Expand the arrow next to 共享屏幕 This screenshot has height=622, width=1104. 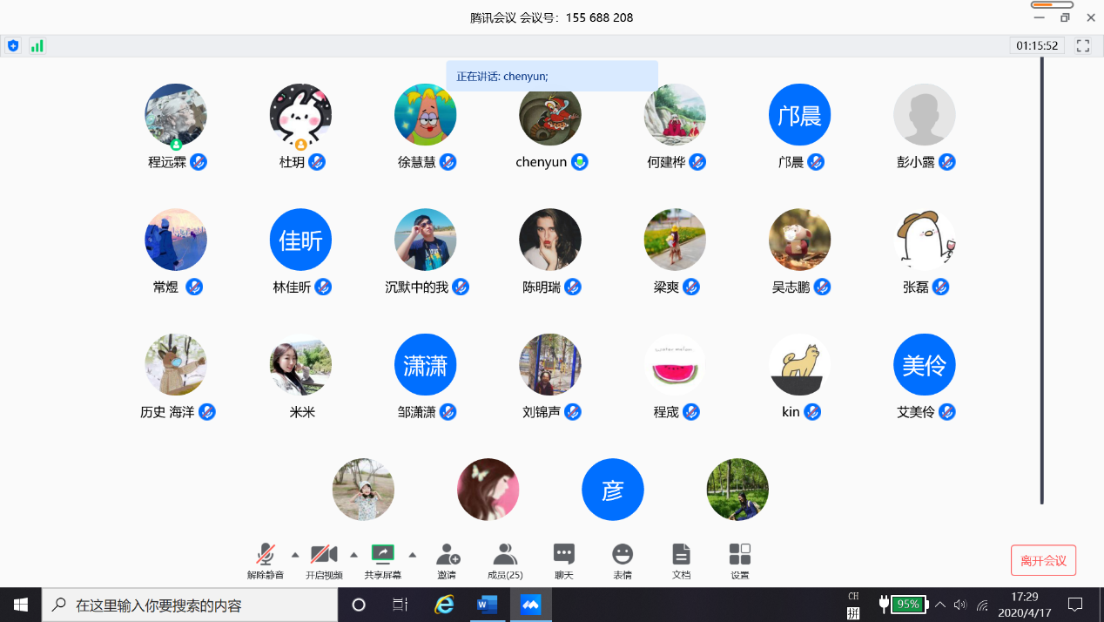pos(413,555)
